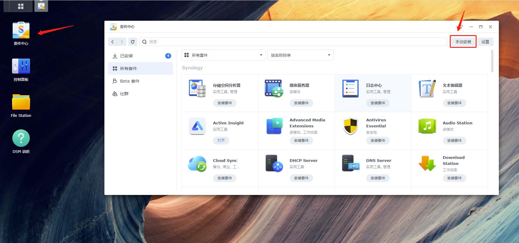Click the DHCP Server package icon
The image size is (519, 243).
click(274, 163)
